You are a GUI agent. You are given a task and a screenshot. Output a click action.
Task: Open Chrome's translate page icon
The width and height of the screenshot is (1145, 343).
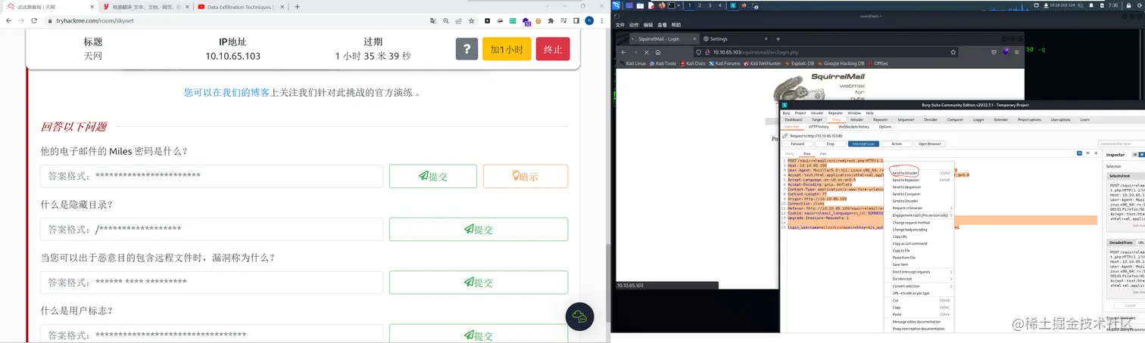coord(433,21)
